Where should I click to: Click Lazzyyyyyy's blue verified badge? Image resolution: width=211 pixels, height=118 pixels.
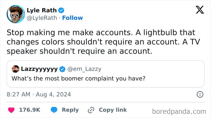pos(62,69)
